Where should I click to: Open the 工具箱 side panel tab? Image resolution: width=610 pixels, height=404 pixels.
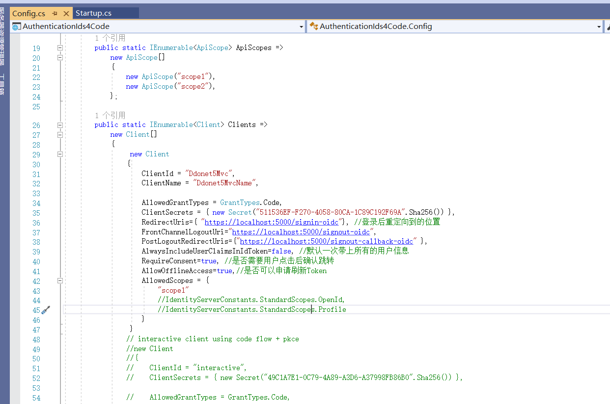tap(2, 84)
